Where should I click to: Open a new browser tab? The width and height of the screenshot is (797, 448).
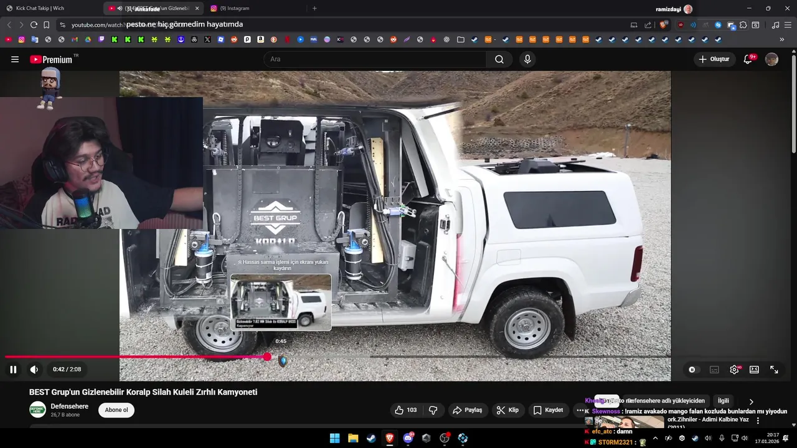pos(314,8)
